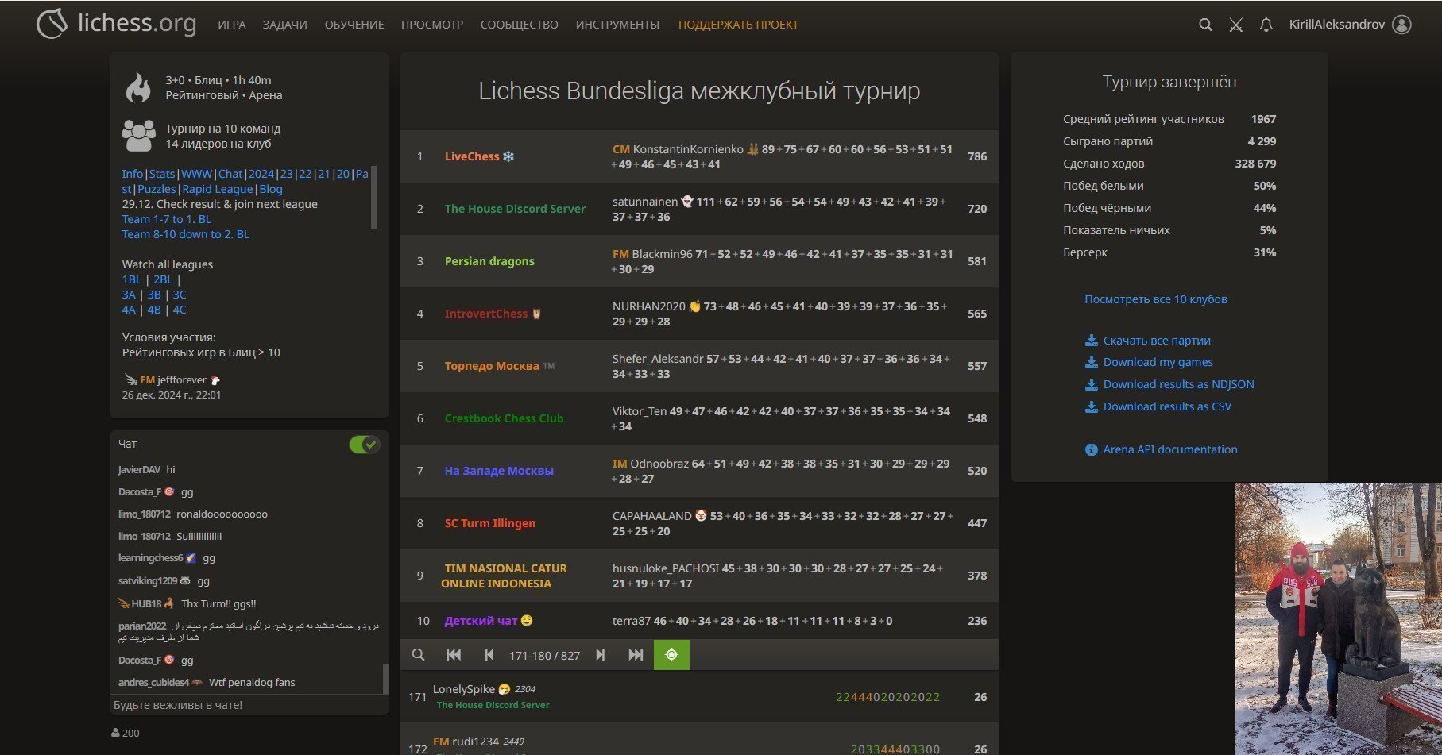This screenshot has height=755, width=1442.
Task: Open jeffforever's profile link
Action: [x=172, y=380]
